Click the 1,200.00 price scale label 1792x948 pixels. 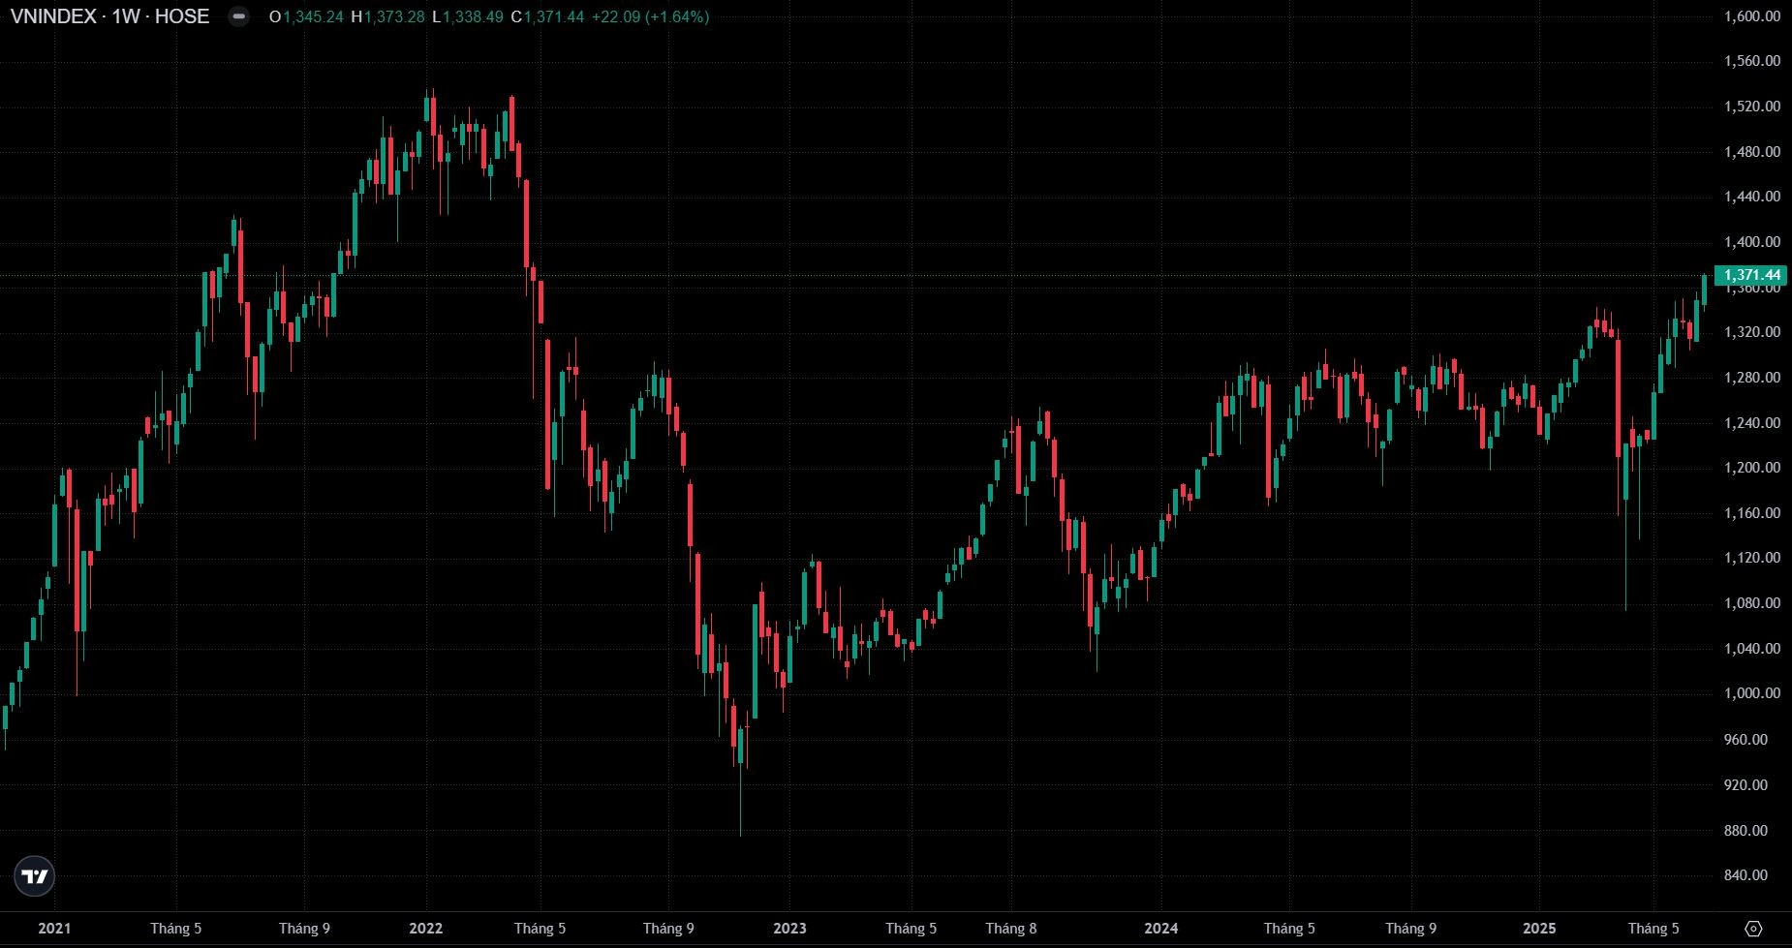1752,468
